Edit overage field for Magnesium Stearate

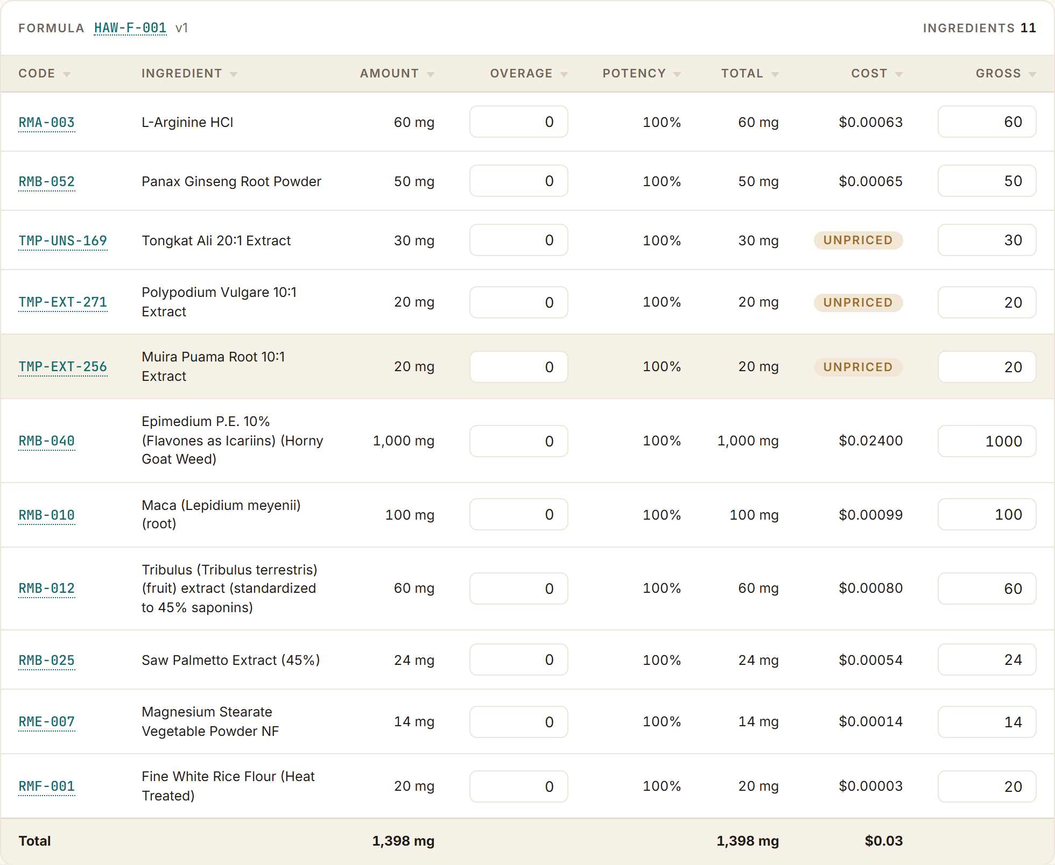(x=519, y=722)
